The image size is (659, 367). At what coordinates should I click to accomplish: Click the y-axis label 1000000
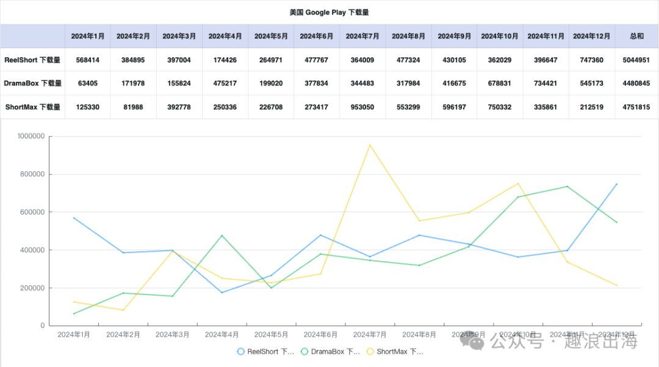(x=31, y=136)
